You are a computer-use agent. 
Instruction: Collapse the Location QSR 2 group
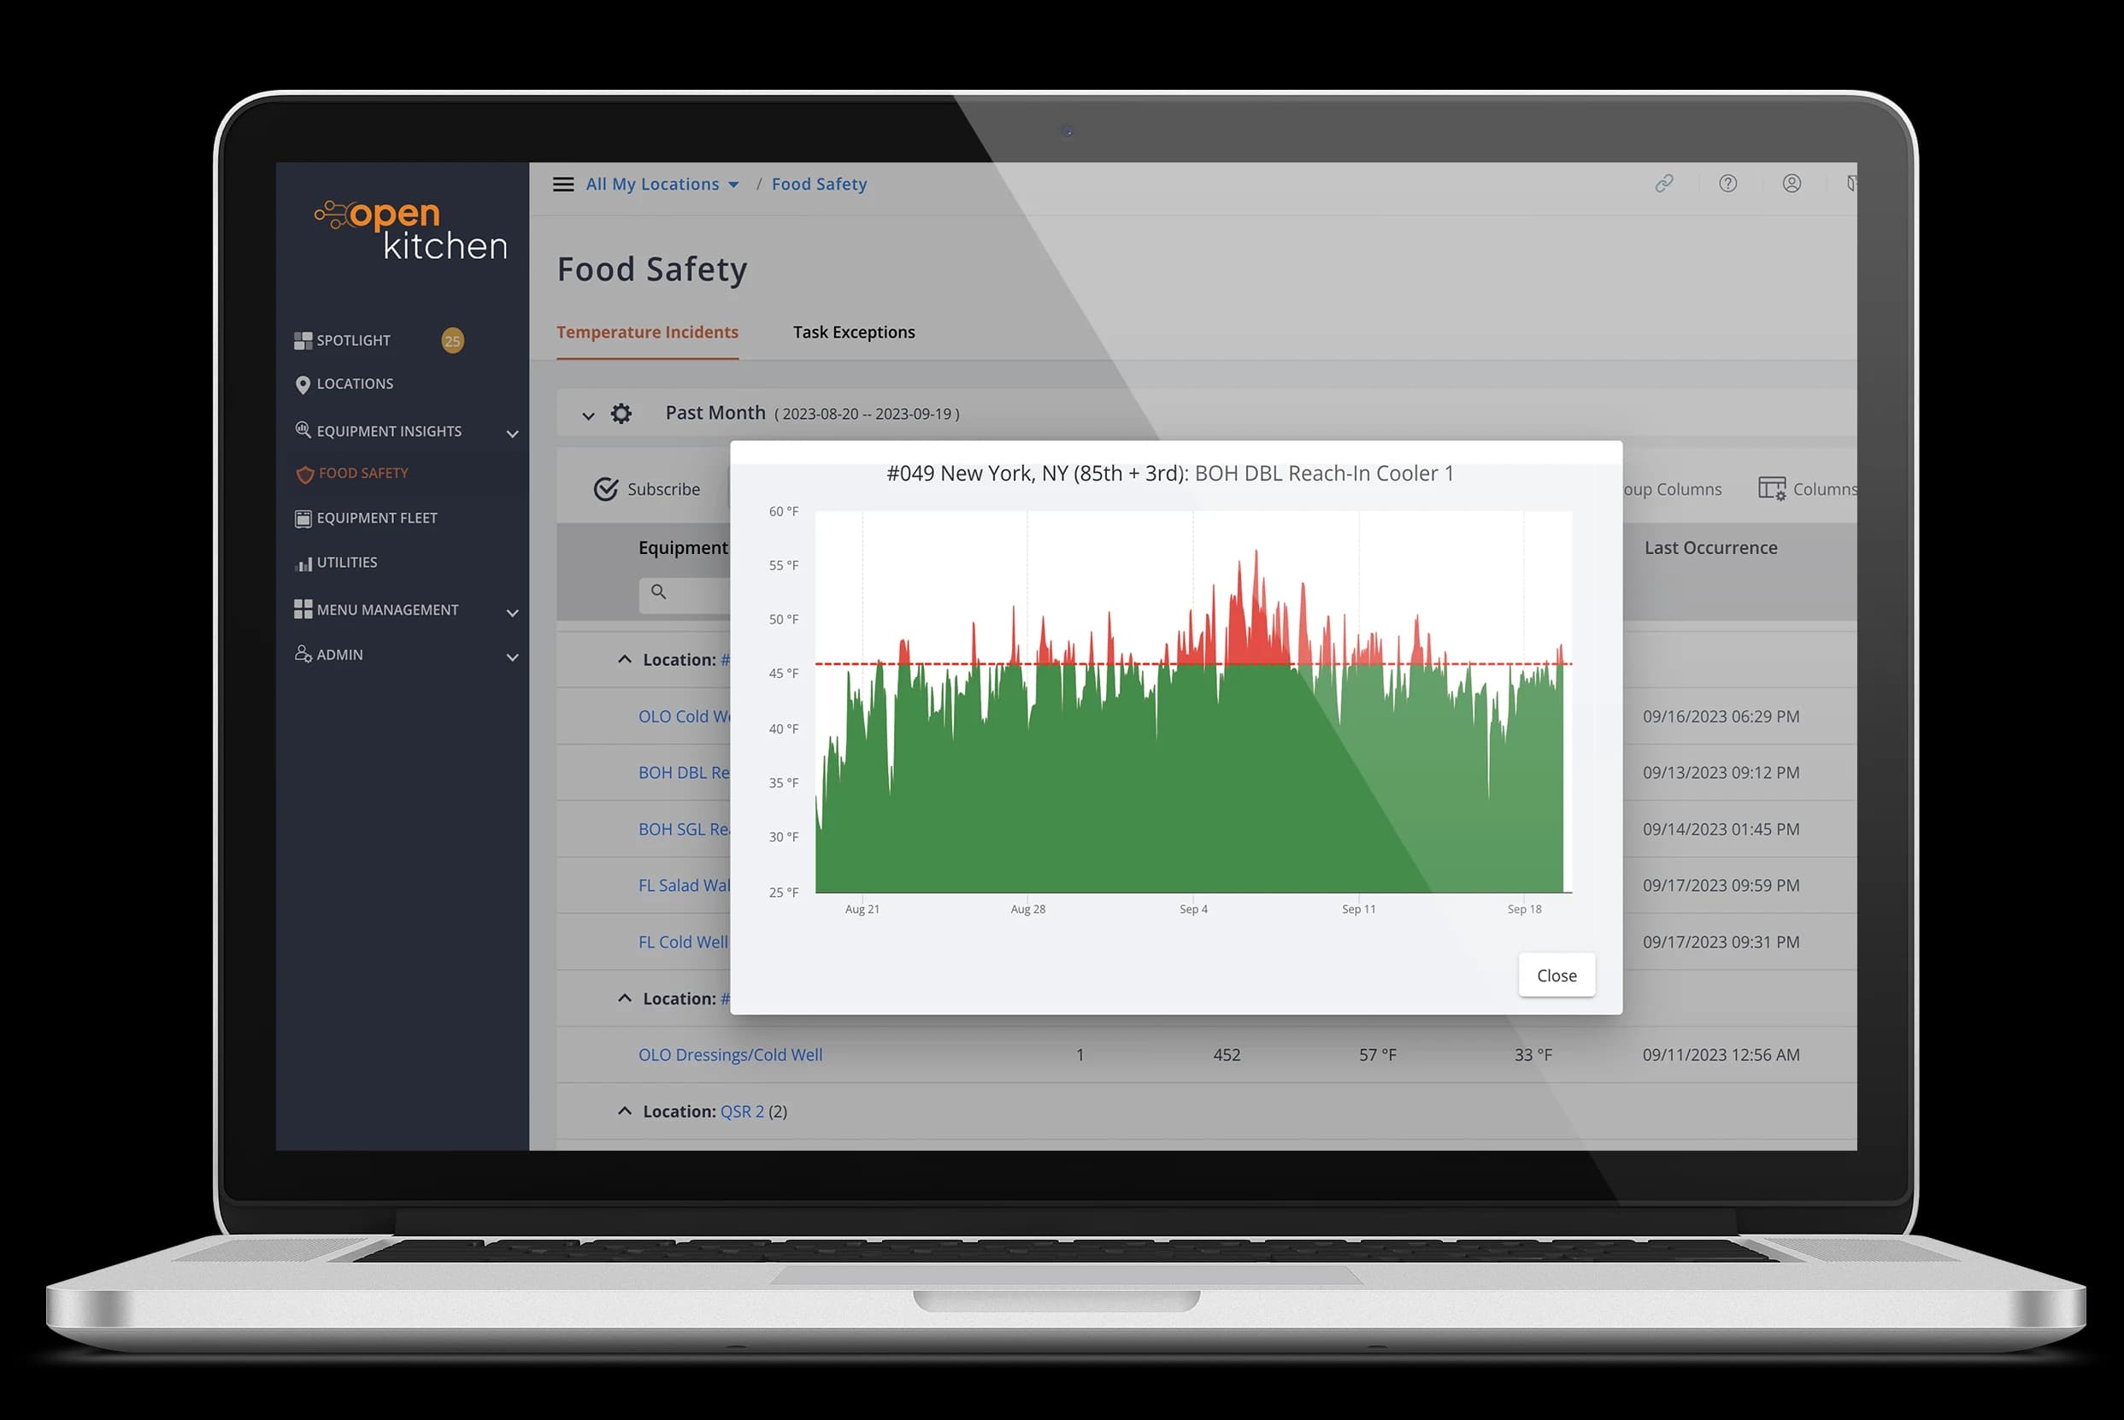click(625, 1111)
